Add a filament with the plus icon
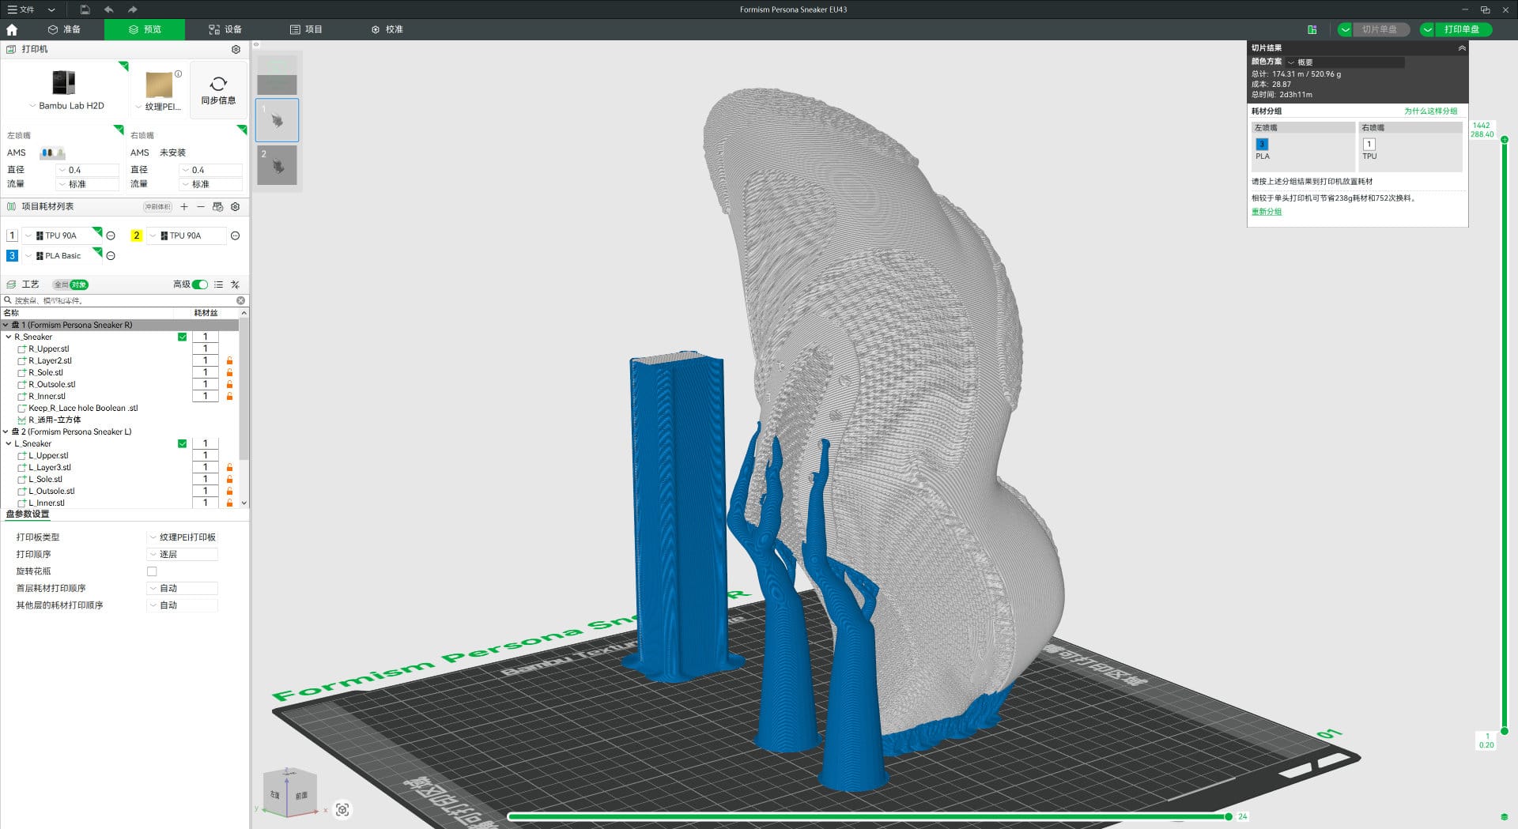Viewport: 1518px width, 829px height. (184, 207)
